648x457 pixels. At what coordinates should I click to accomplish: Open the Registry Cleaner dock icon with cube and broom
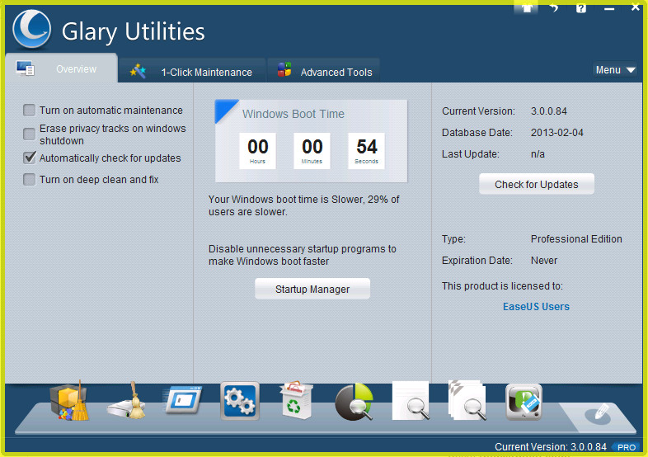tap(69, 401)
